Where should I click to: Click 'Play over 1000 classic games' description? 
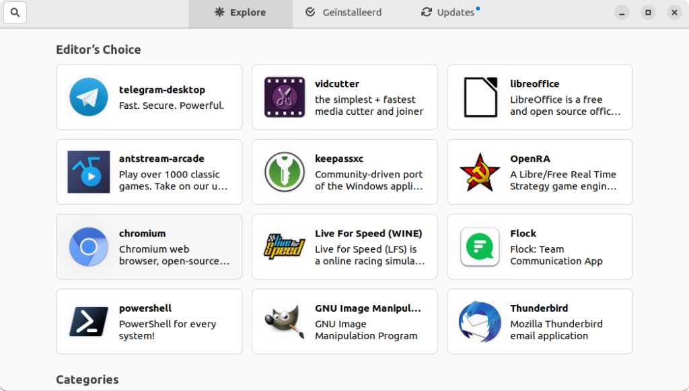[x=173, y=180]
